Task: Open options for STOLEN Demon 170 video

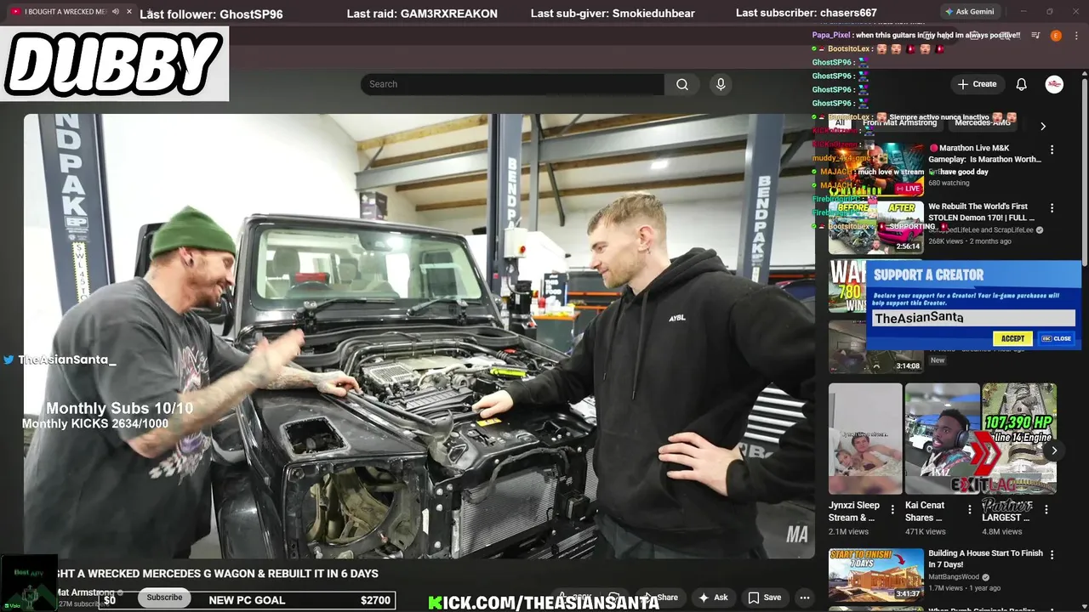Action: [1052, 208]
